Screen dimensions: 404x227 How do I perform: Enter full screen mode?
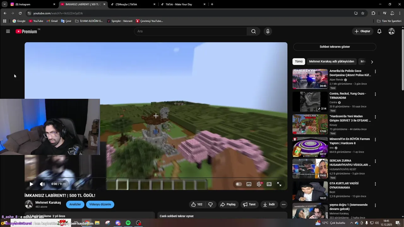279,184
